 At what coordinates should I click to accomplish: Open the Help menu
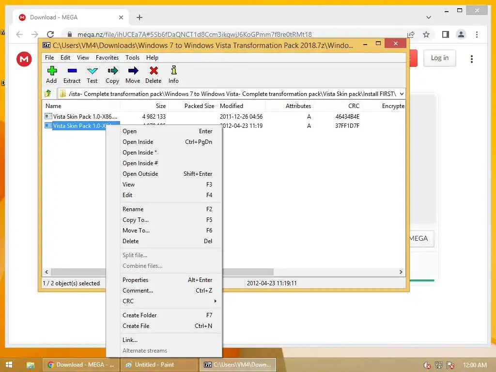152,58
